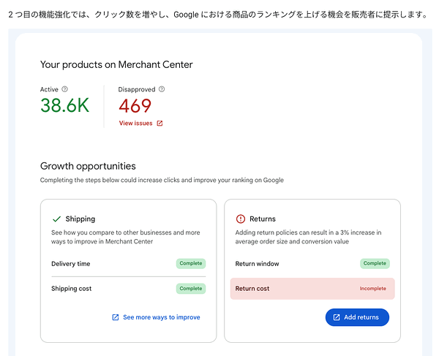Open the View issues link
This screenshot has width=439, height=356.
[136, 124]
